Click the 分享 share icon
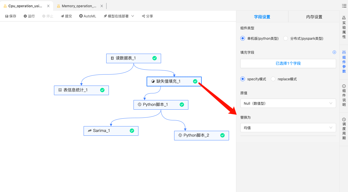The image size is (348, 192). (143, 16)
